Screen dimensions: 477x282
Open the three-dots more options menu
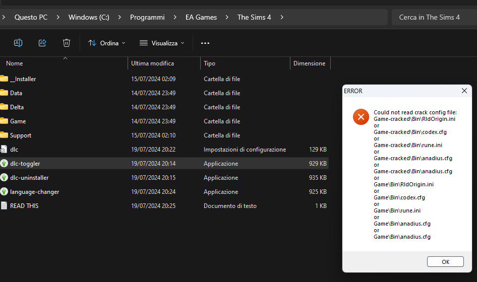205,43
